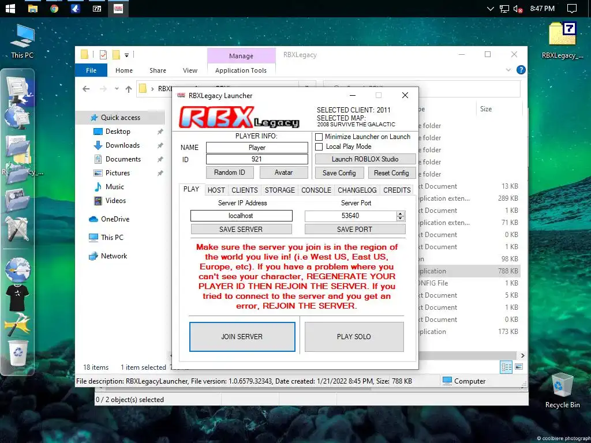Viewport: 591px width, 443px height.
Task: Click the player NAME input field
Action: click(x=257, y=148)
